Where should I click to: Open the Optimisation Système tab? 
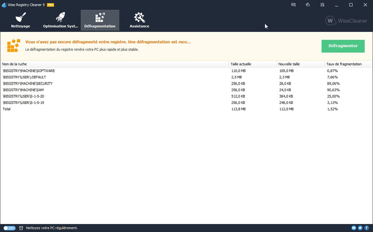coord(60,20)
